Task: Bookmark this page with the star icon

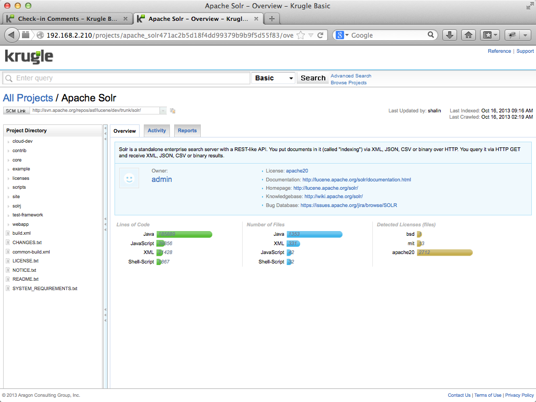Action: tap(301, 35)
